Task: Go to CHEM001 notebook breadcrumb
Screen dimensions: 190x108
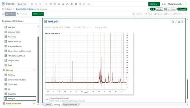Action: coord(8,9)
